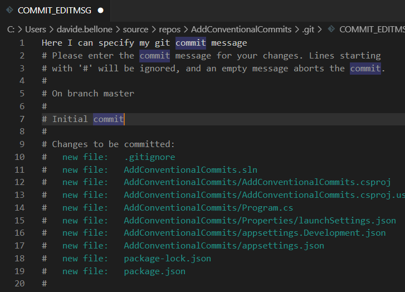Screen dimensions: 405x292
Task: Click '.gitignore' file name text
Action: (149, 157)
